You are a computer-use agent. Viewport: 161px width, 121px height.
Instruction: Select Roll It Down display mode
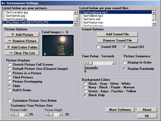[10, 90]
